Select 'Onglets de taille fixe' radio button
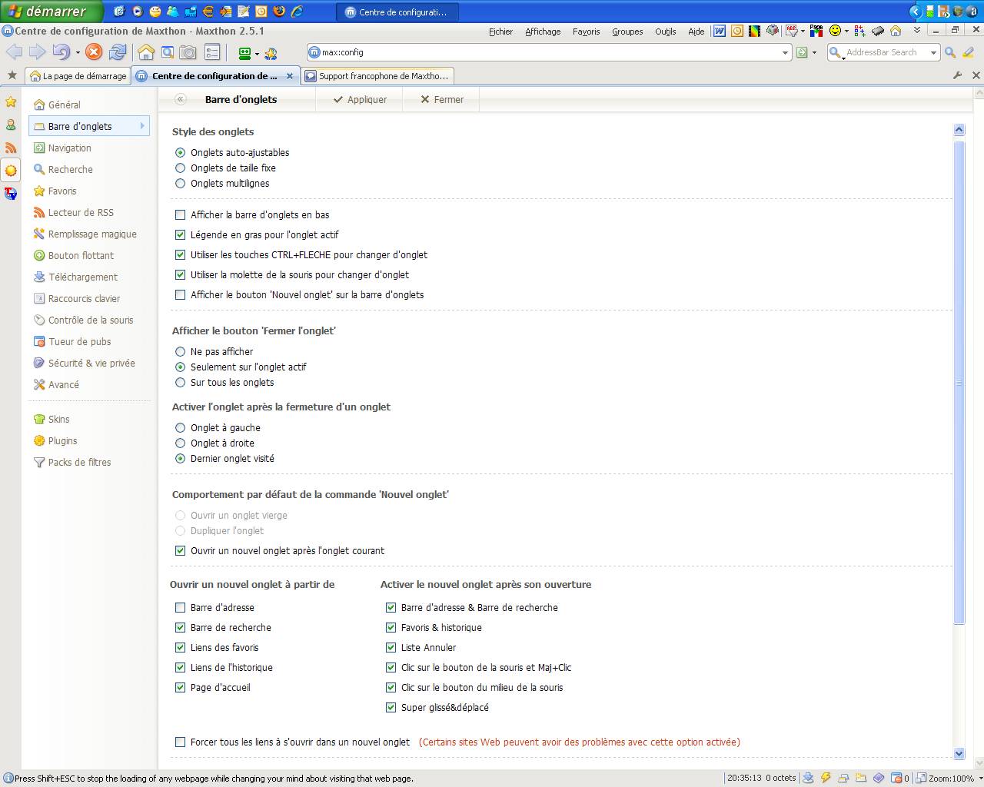The width and height of the screenshot is (984, 787). coord(180,168)
